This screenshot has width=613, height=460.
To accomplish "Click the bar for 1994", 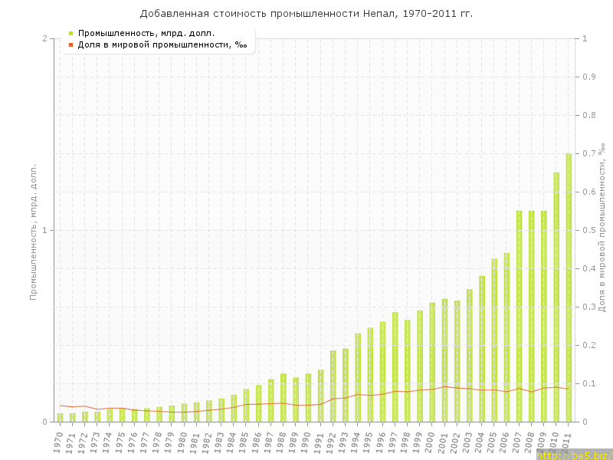I will pos(358,377).
